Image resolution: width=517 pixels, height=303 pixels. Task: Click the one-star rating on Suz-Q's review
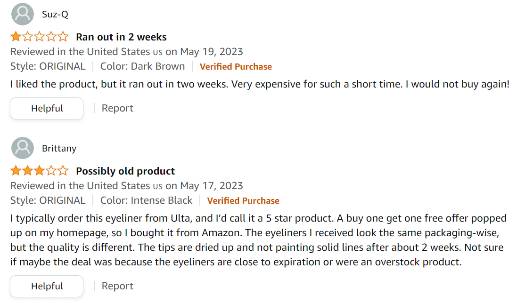click(x=40, y=37)
